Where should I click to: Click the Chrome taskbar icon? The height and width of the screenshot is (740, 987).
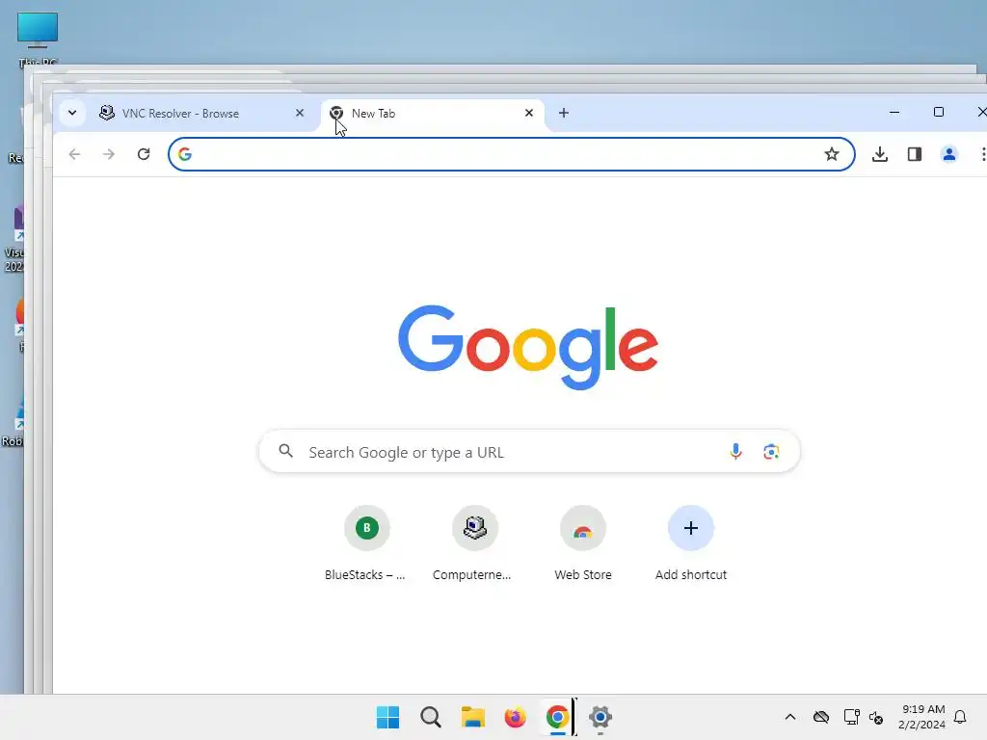(x=558, y=717)
